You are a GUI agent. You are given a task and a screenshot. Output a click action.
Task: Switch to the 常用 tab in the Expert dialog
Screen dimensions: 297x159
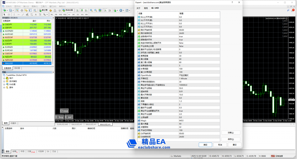tap(146, 8)
